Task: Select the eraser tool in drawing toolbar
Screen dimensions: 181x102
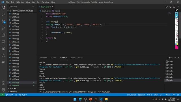Action: point(176,25)
